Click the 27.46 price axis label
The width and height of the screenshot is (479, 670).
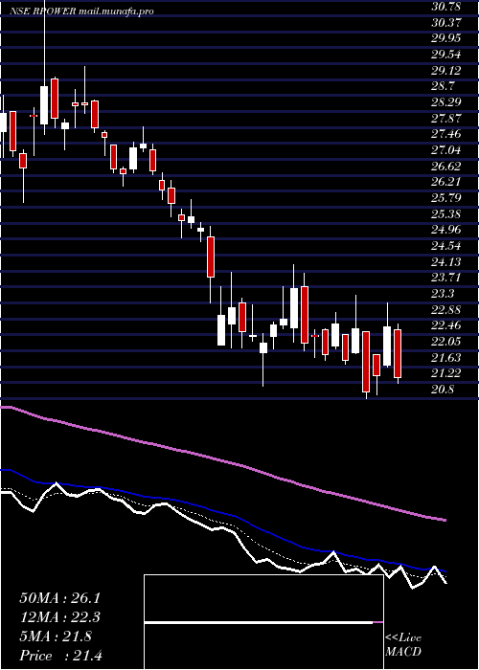point(446,134)
